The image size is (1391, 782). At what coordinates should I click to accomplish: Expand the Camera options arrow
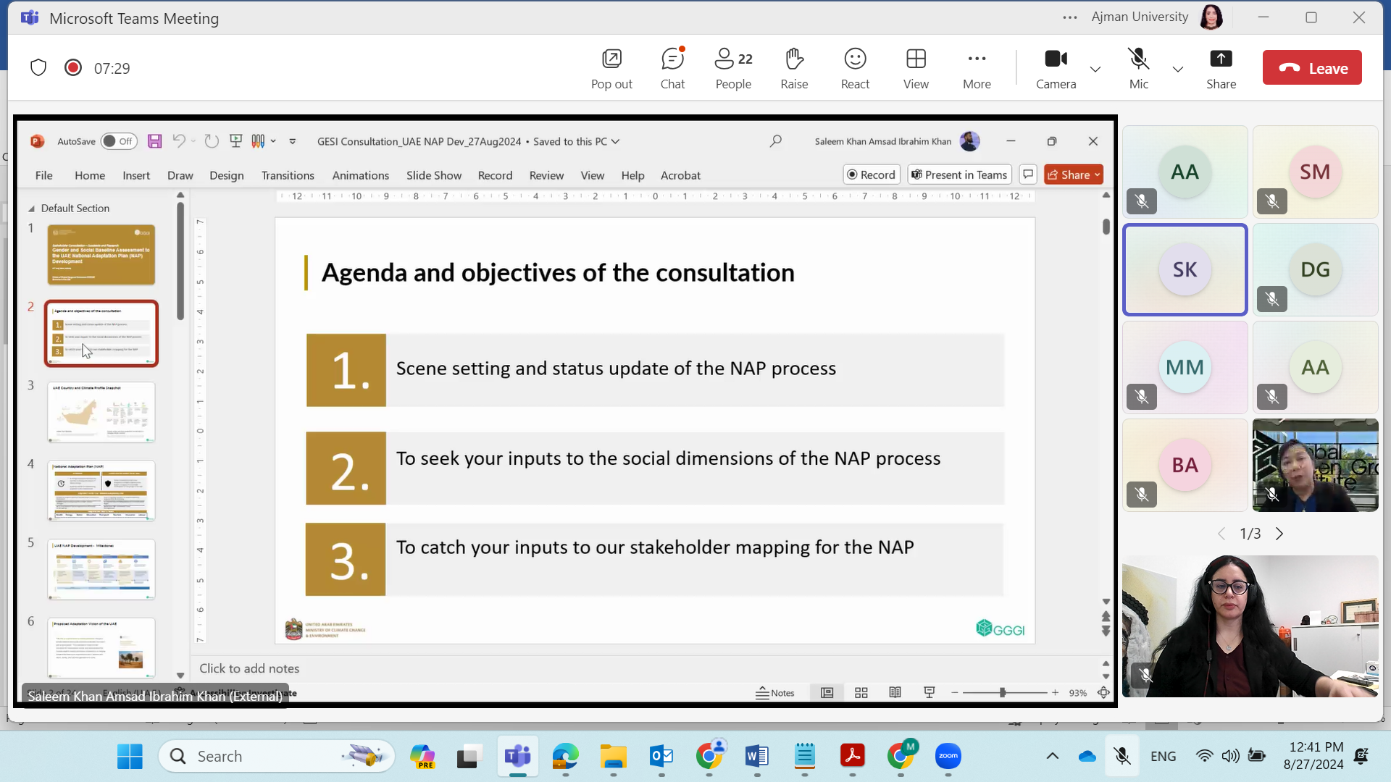pos(1095,70)
